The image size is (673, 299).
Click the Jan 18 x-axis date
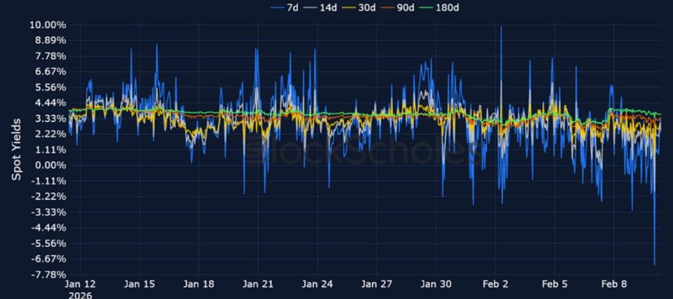(x=199, y=284)
